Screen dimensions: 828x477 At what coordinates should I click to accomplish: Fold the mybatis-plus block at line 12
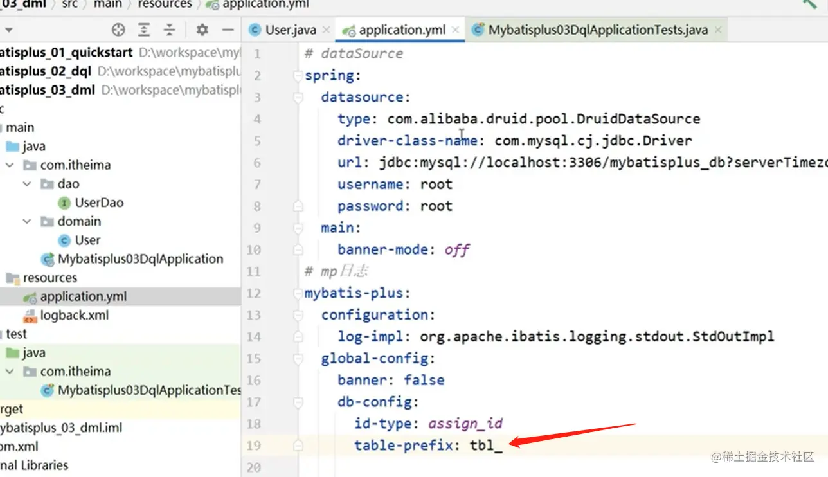(x=298, y=293)
